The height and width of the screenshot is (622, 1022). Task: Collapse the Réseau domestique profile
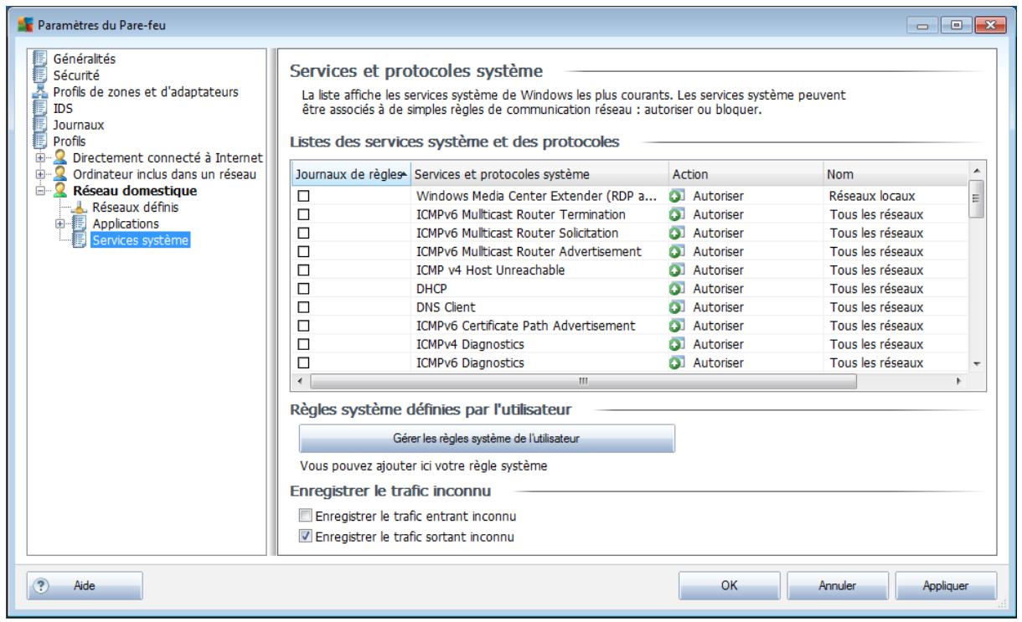39,190
